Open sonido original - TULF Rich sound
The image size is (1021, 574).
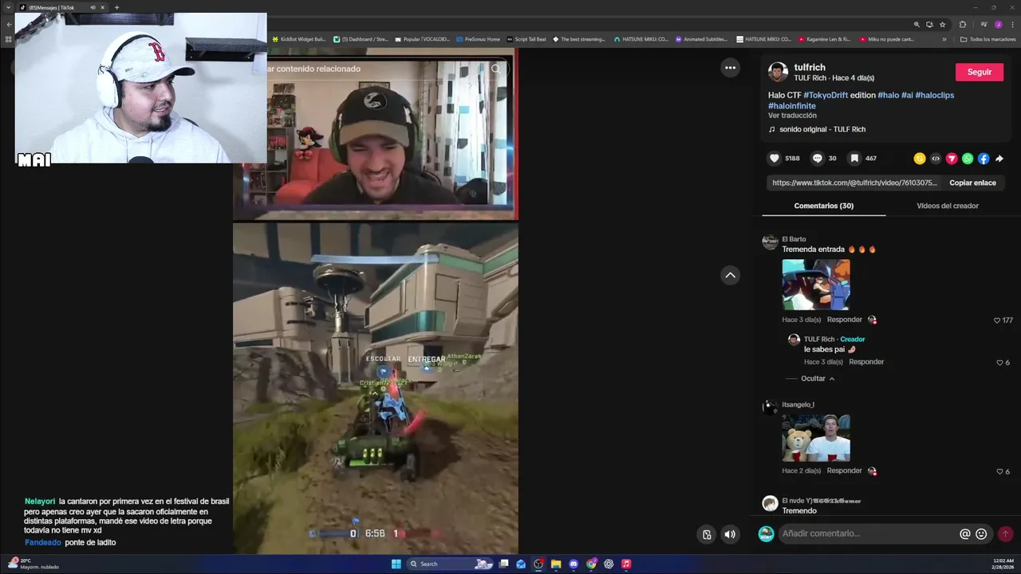pyautogui.click(x=822, y=129)
